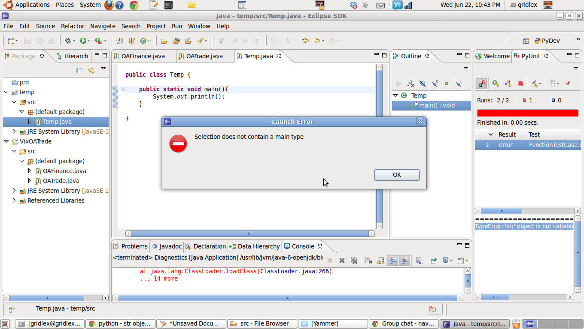Click Collapse All in Package Explorer
This screenshot has height=329, width=584.
(79, 70)
